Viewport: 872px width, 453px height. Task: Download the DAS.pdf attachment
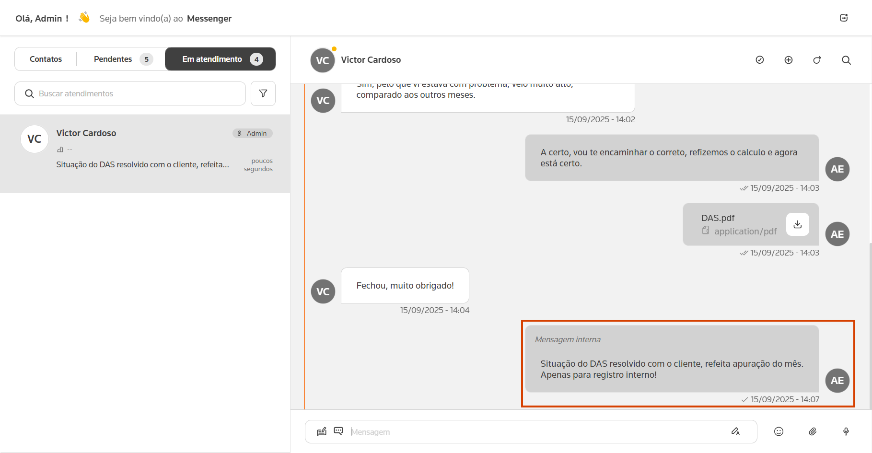(797, 224)
